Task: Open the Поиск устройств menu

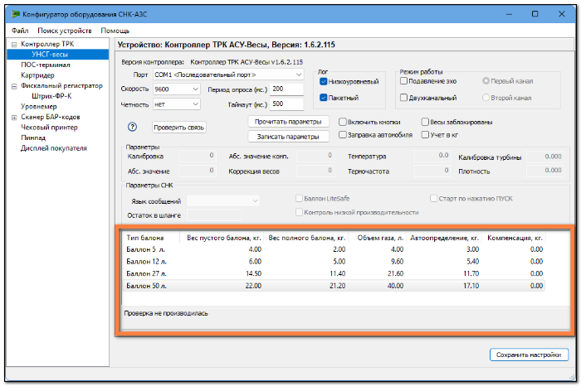Action: (65, 31)
